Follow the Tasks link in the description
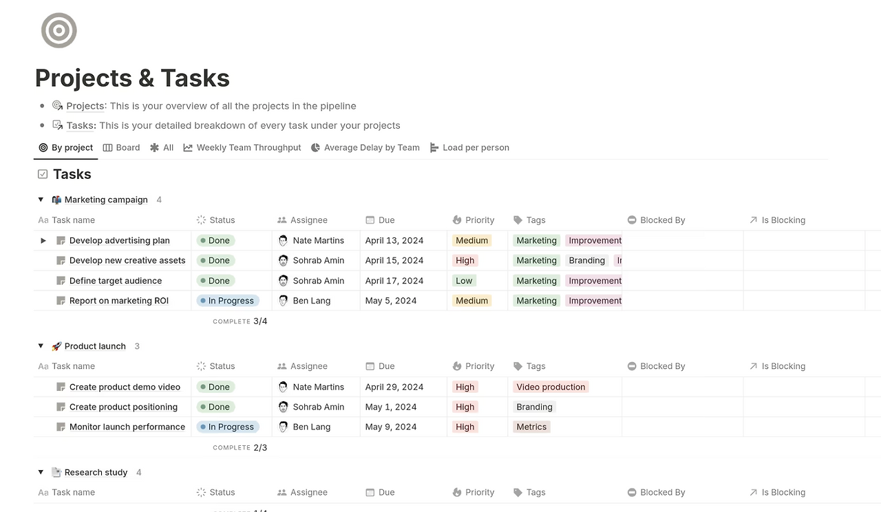Screen dimensions: 881x512 point(80,125)
